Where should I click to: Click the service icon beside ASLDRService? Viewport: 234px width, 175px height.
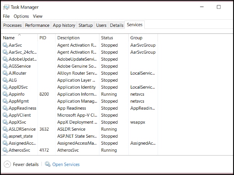(x=5, y=129)
